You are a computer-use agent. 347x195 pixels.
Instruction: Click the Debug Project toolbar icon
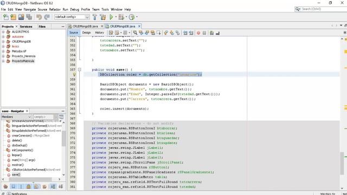coord(121,17)
